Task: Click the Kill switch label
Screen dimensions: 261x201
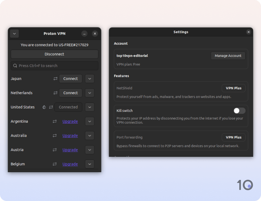Action: 124,111
